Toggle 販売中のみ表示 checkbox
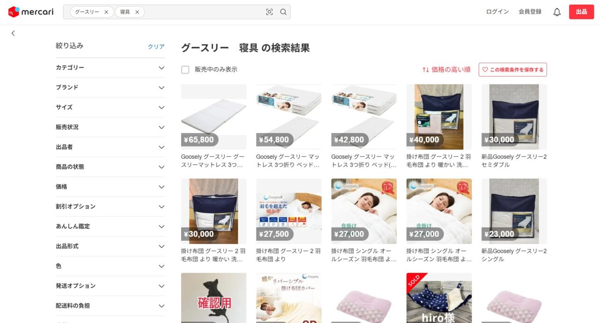Image resolution: width=599 pixels, height=323 pixels. (x=185, y=70)
